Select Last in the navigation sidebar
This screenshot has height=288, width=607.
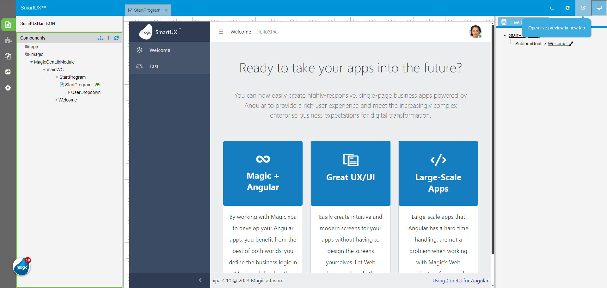(x=154, y=66)
